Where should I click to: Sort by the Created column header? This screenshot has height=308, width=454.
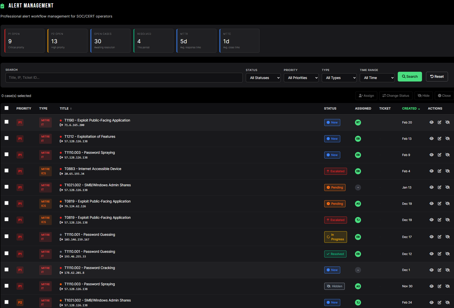tap(410, 108)
